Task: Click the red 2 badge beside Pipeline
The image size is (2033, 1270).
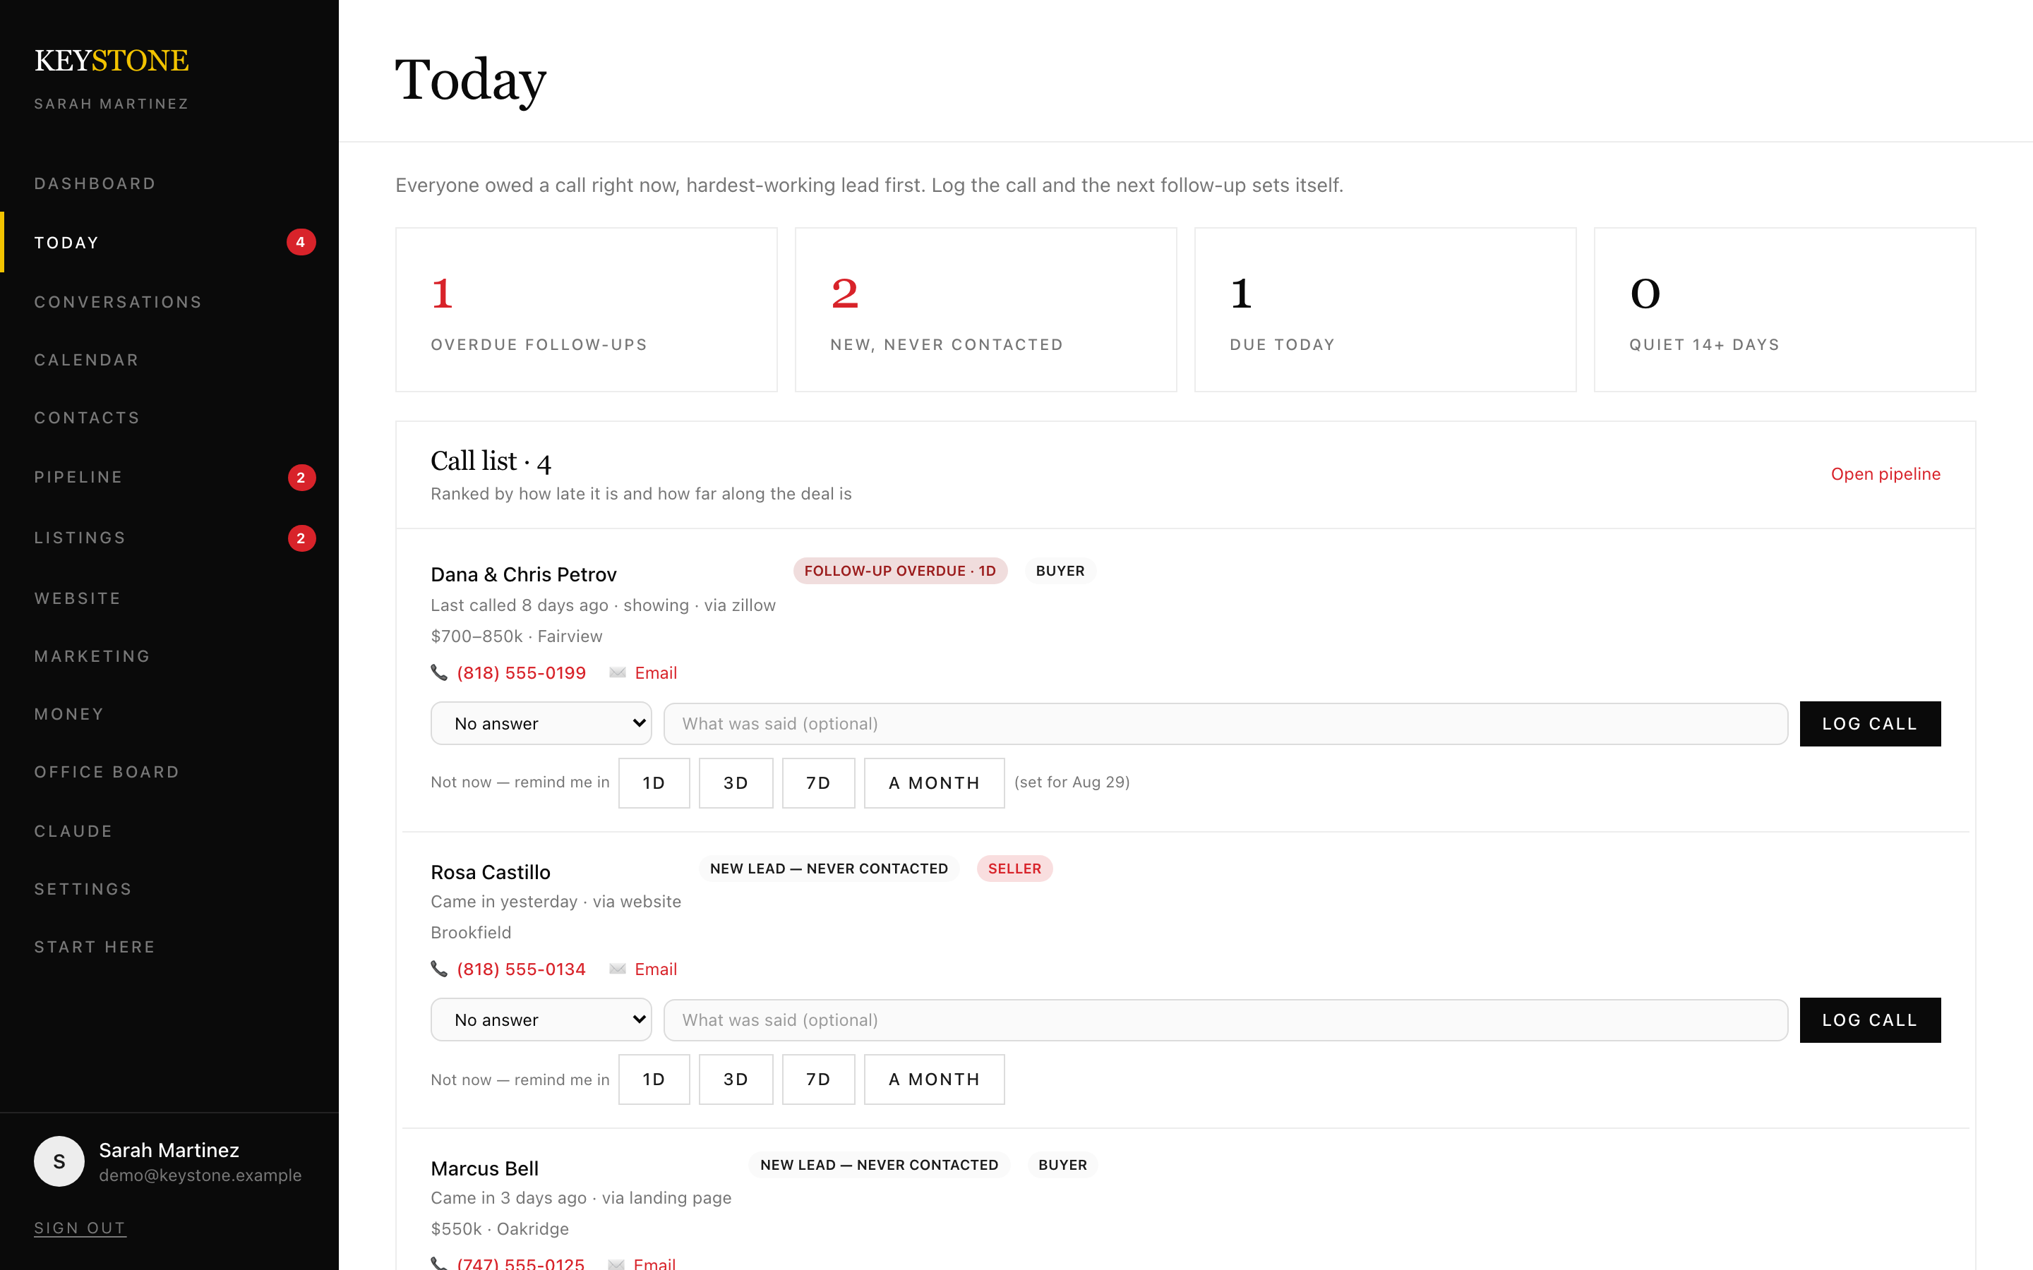Action: [301, 478]
